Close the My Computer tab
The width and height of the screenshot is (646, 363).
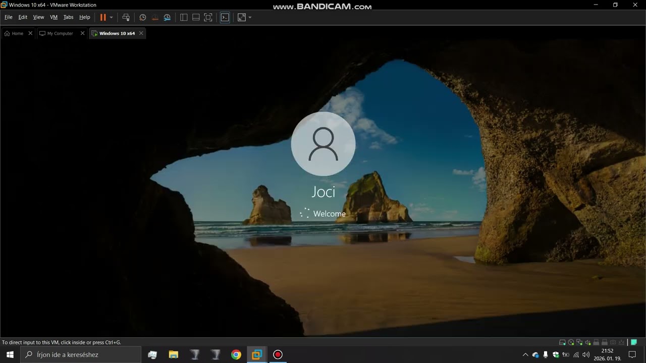pyautogui.click(x=83, y=33)
